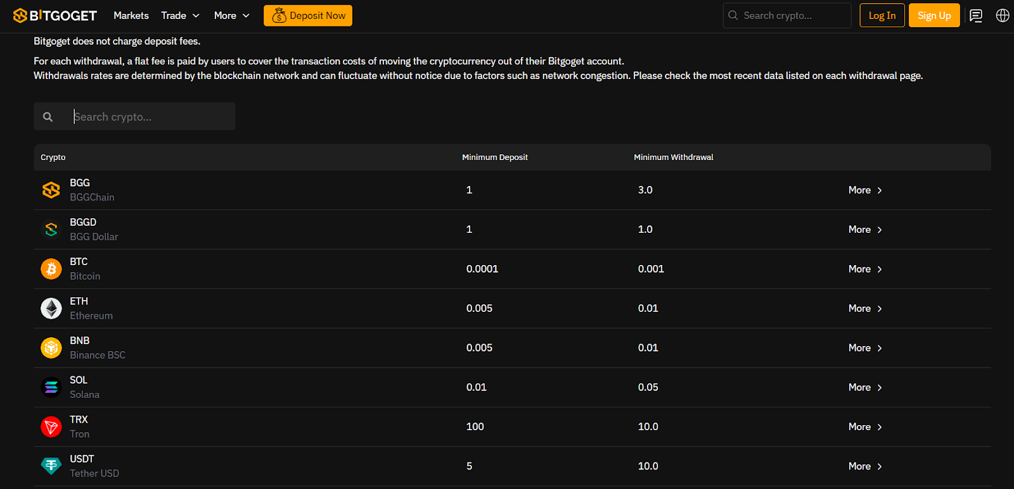Click the Solana coin icon
Image resolution: width=1014 pixels, height=489 pixels.
tap(51, 387)
